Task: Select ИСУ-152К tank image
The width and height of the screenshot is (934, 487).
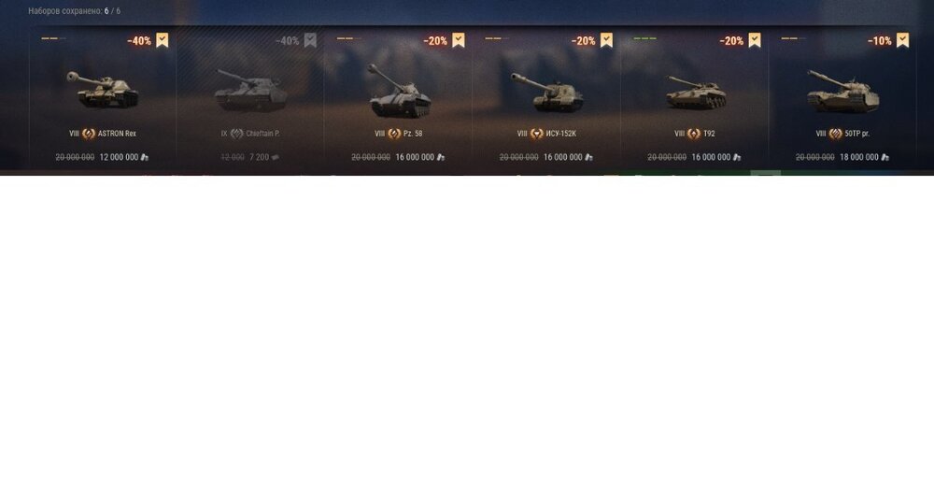Action: [x=546, y=93]
